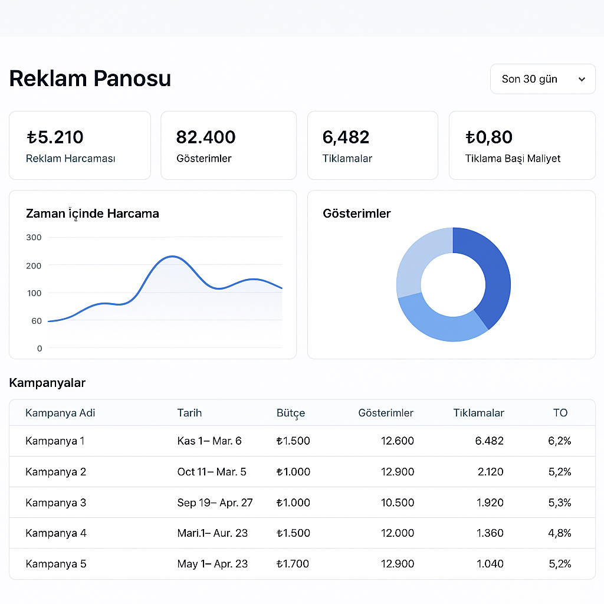The height and width of the screenshot is (604, 604).
Task: Click the peak of the spending line chart
Action: pos(171,257)
